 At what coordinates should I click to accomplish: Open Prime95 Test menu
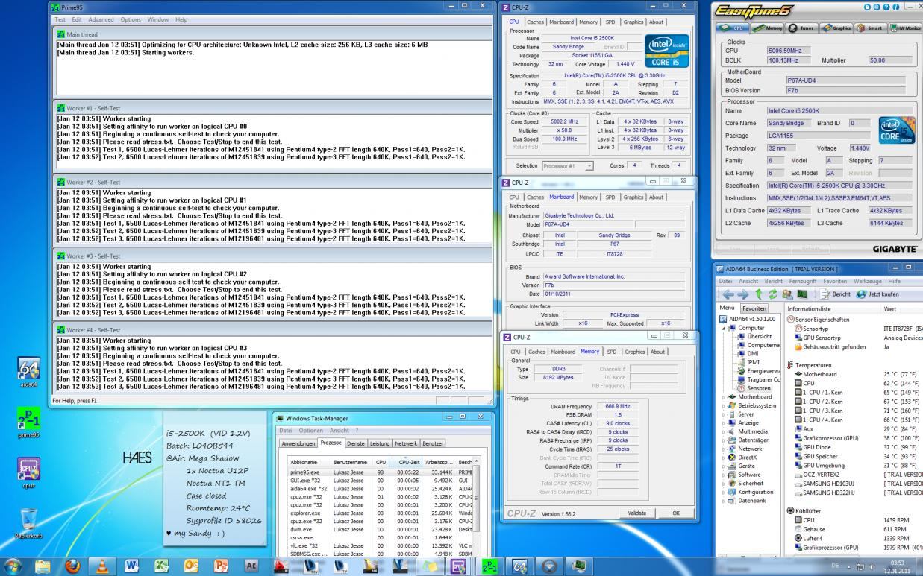pos(60,19)
